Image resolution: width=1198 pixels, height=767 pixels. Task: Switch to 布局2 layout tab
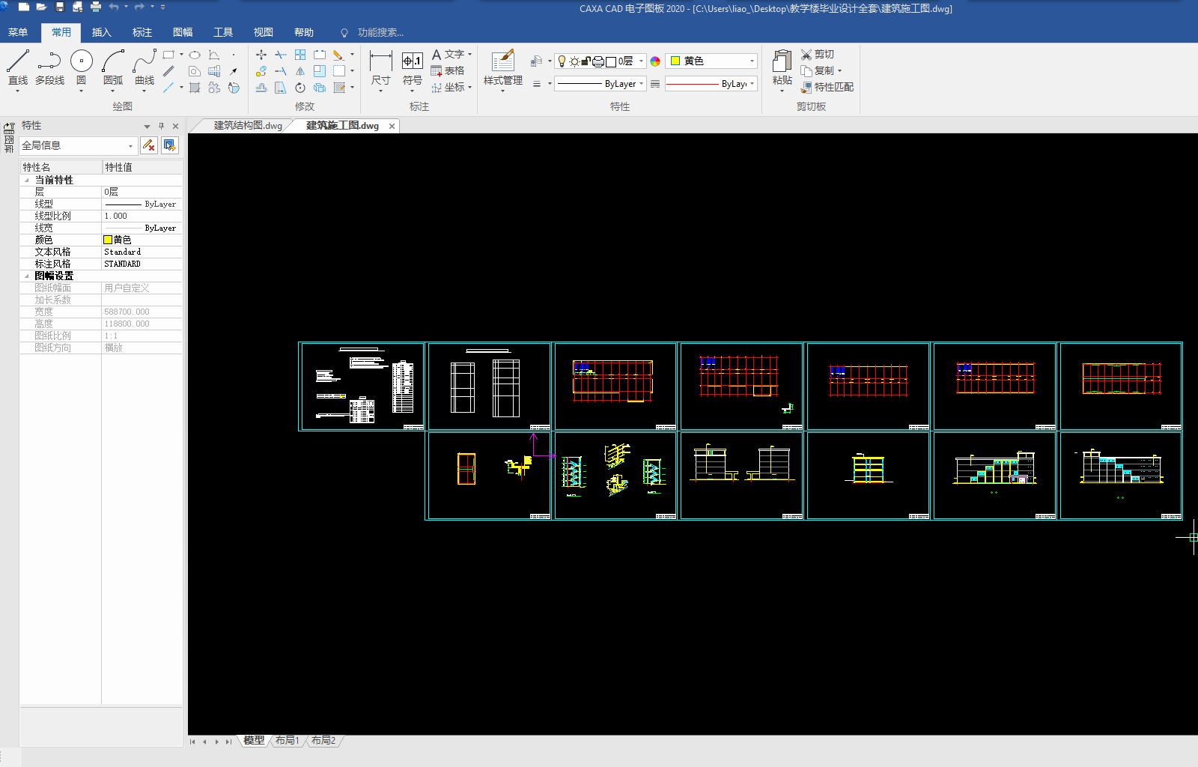[323, 741]
